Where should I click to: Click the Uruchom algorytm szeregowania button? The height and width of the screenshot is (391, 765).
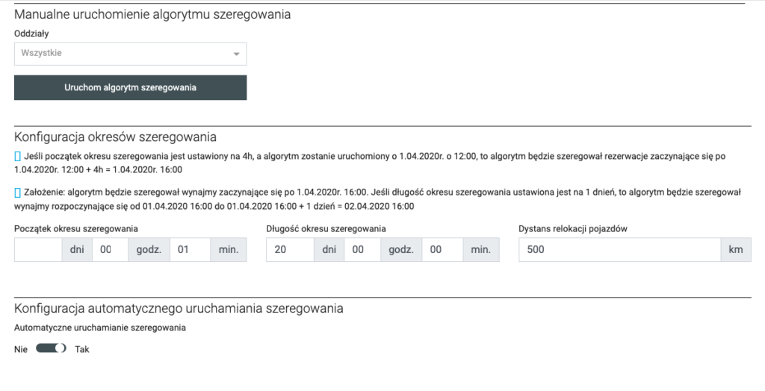point(130,87)
